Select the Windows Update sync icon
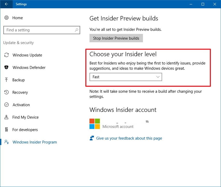 6,55
